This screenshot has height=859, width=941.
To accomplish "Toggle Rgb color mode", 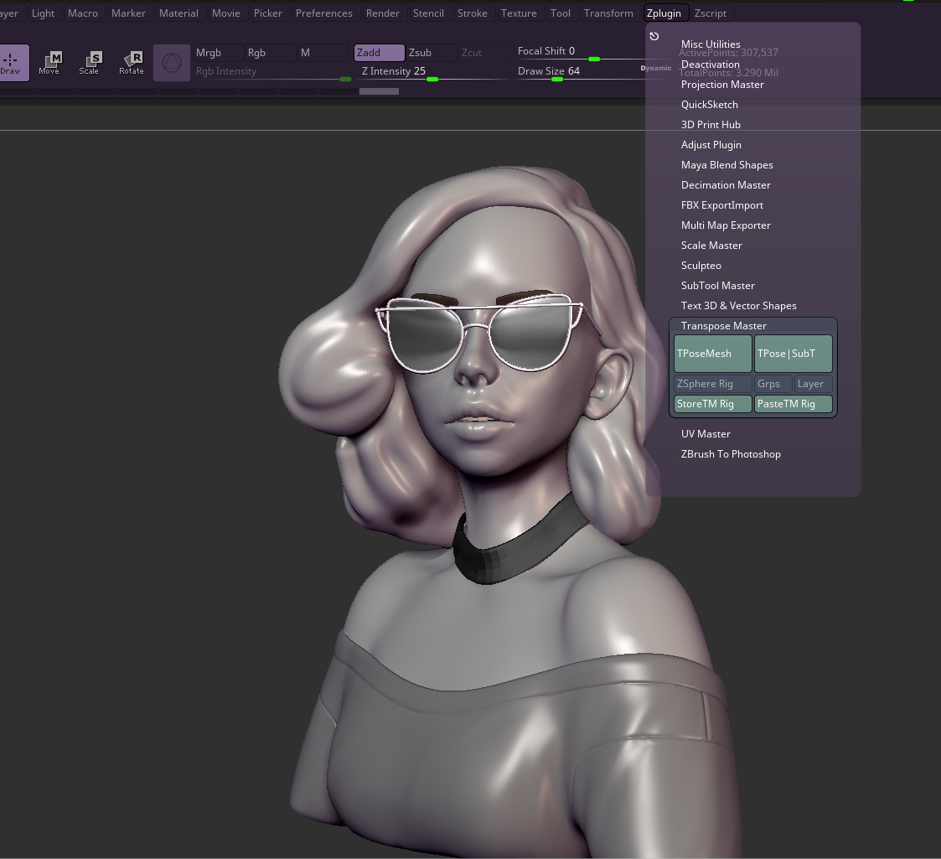I will pyautogui.click(x=270, y=53).
